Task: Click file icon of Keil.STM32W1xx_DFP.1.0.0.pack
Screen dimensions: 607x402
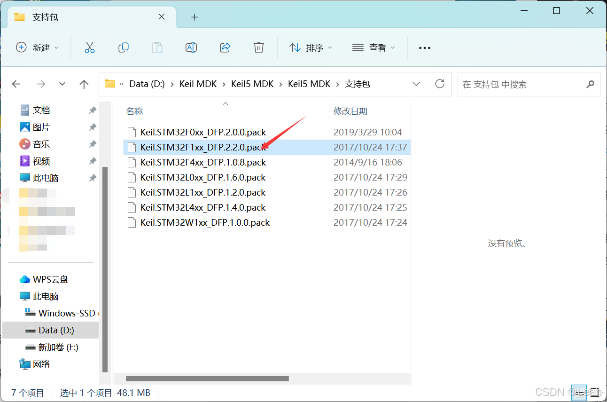Action: [132, 222]
